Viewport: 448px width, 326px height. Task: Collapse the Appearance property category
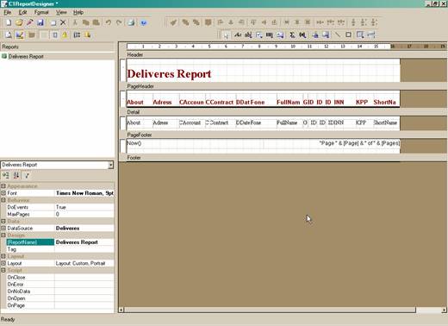tap(3, 186)
